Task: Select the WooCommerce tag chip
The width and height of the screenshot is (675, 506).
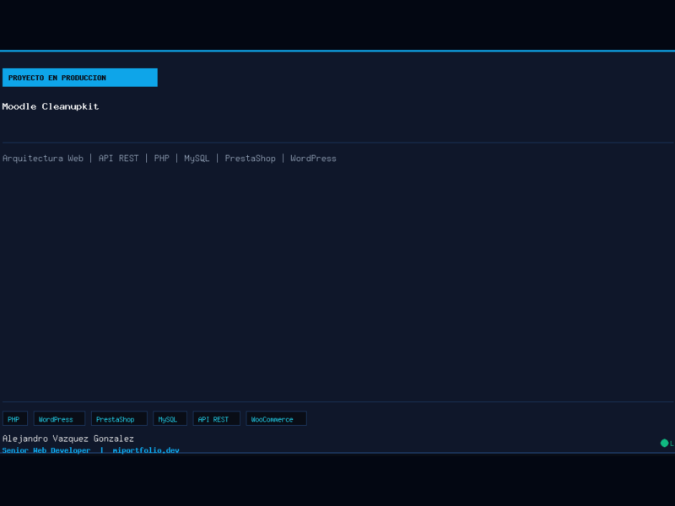Action: pyautogui.click(x=277, y=418)
